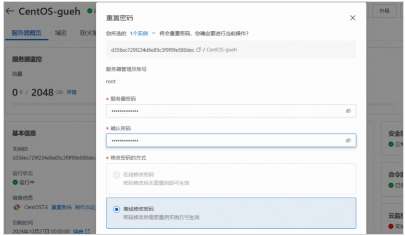Screen dimensions: 405x236
Task: Expand the 1个实例 selected instance text
Action: click(x=139, y=34)
